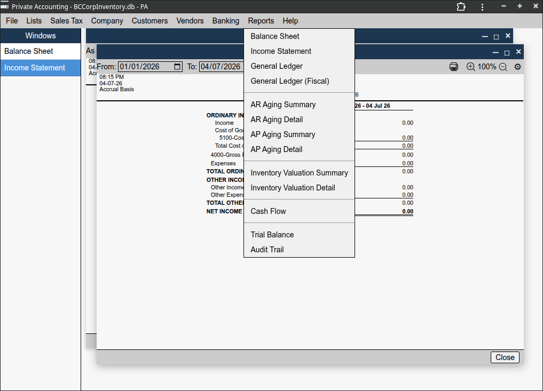Minimize the Balance Sheet window behind
The width and height of the screenshot is (543, 391).
pos(485,36)
